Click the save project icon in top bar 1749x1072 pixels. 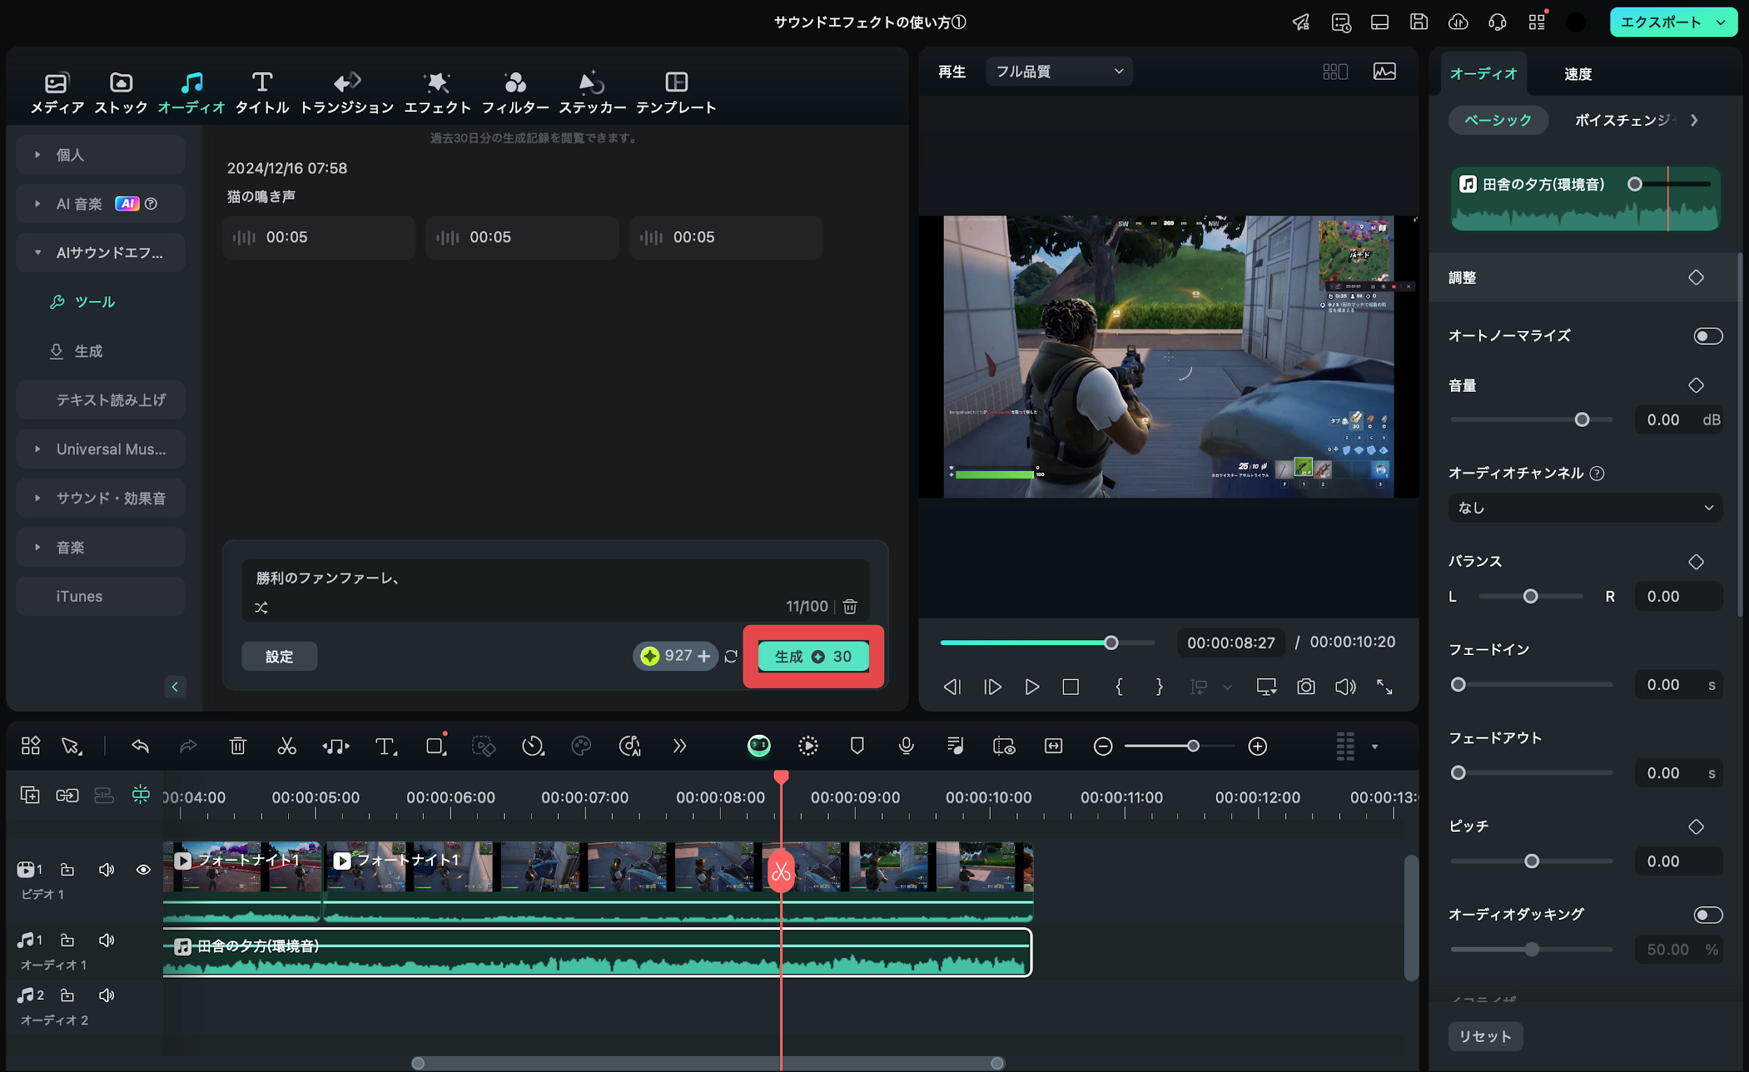1418,22
